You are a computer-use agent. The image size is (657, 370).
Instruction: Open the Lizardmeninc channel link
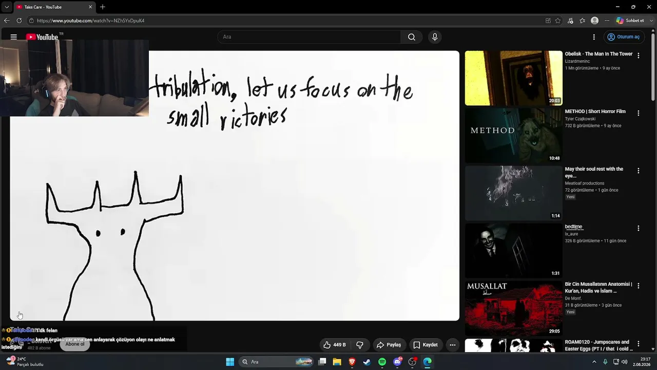pos(577,61)
